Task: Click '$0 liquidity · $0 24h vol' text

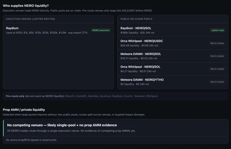Action: (x=135, y=84)
